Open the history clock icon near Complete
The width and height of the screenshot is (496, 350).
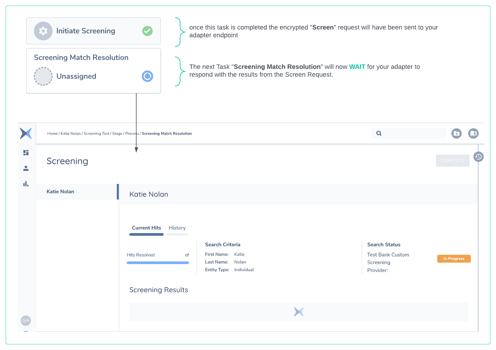478,157
